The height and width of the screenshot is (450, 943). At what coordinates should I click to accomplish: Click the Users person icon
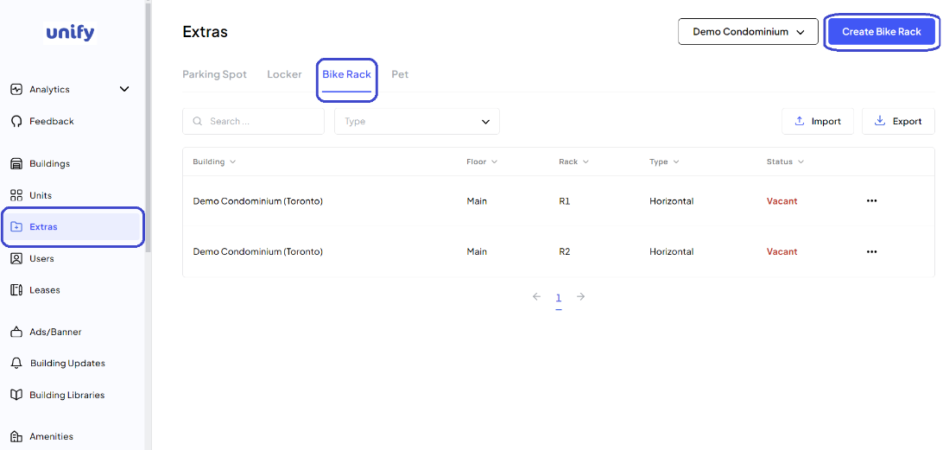[17, 259]
